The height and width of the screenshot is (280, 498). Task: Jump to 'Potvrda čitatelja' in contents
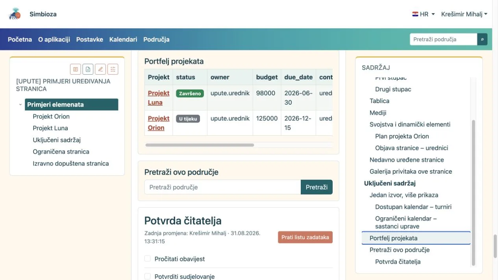tap(398, 262)
